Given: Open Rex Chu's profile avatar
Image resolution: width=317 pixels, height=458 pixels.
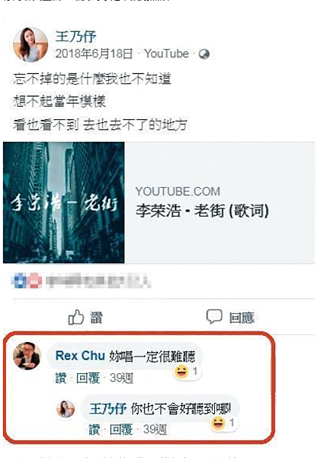Looking at the screenshot, I should click(27, 356).
